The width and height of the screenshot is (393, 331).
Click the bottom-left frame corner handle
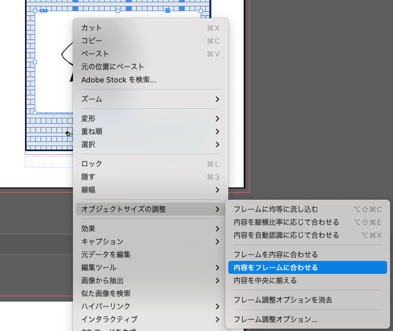pos(35,113)
